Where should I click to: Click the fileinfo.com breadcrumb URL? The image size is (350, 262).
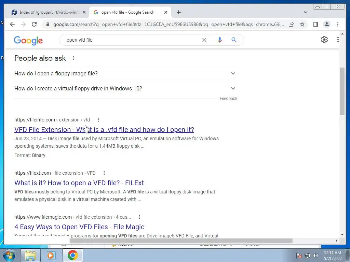52,120
